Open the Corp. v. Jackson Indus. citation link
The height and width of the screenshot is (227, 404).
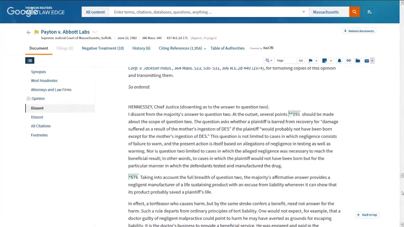point(196,68)
